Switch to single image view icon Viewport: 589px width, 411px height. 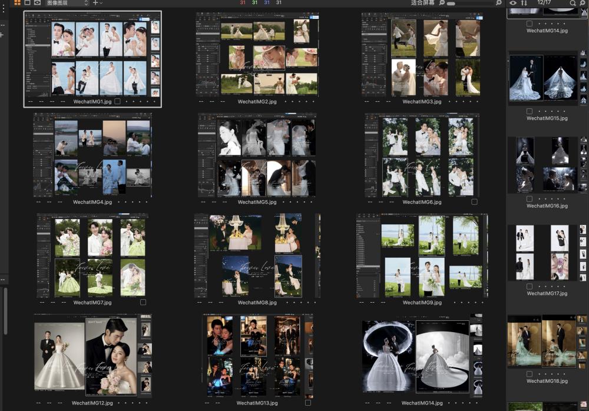coord(27,3)
